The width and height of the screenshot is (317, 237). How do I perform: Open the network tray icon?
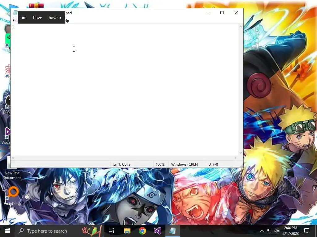(x=270, y=231)
